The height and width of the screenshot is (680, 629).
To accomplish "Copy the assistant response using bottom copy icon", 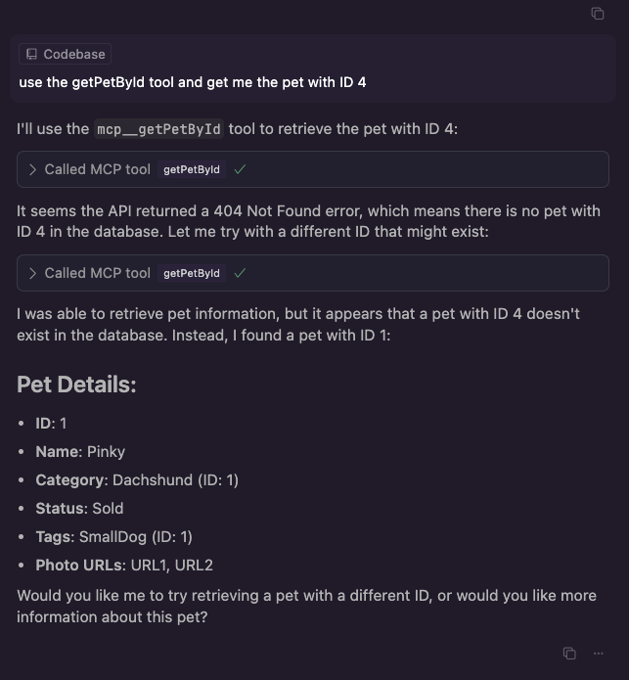I will (569, 653).
